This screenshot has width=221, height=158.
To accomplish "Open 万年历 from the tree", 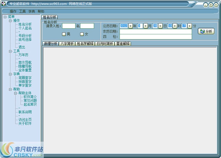I will click(23, 55).
